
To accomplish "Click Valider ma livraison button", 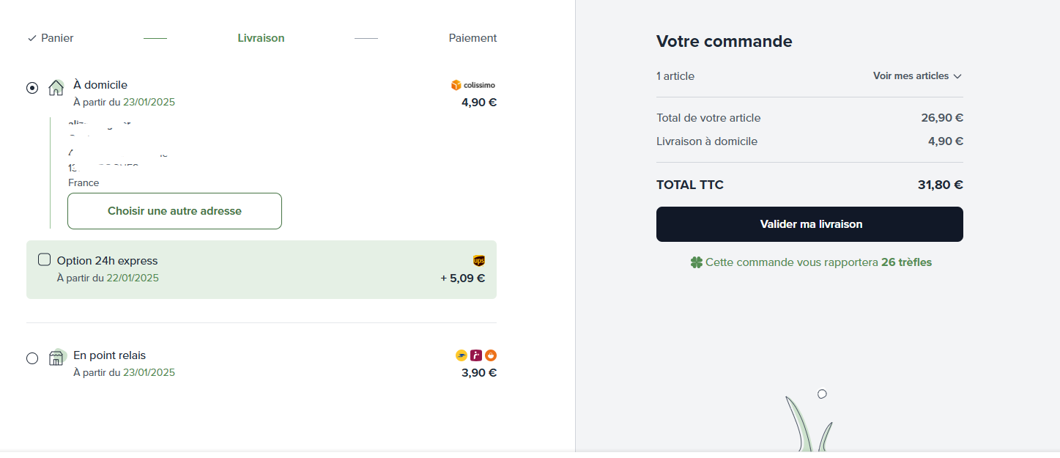I will coord(809,224).
